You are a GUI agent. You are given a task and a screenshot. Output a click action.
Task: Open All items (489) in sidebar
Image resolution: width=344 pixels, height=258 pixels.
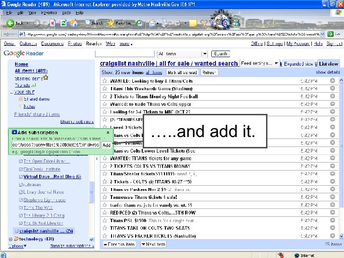coord(31,71)
